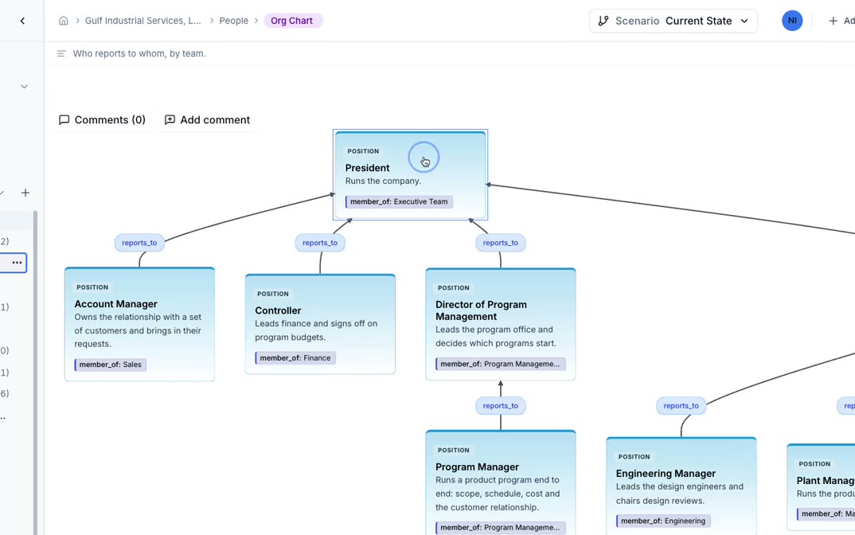
Task: Click reports_to label above Controller
Action: pos(320,243)
